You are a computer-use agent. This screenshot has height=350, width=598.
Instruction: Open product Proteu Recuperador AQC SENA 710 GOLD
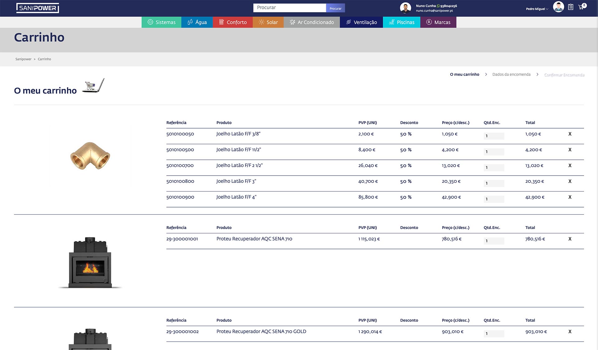(x=261, y=332)
